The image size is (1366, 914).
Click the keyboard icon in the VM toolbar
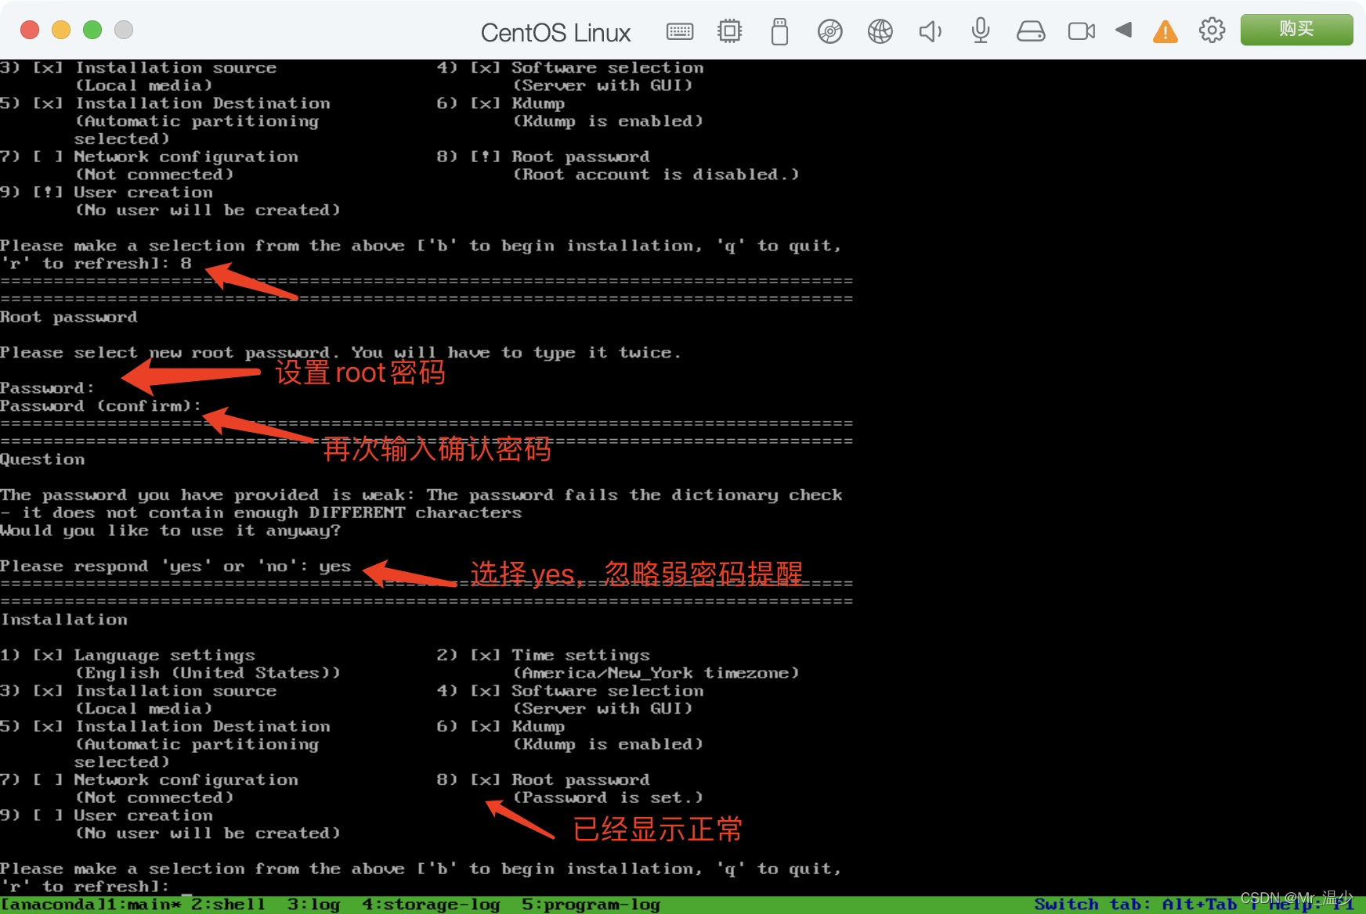click(x=679, y=31)
